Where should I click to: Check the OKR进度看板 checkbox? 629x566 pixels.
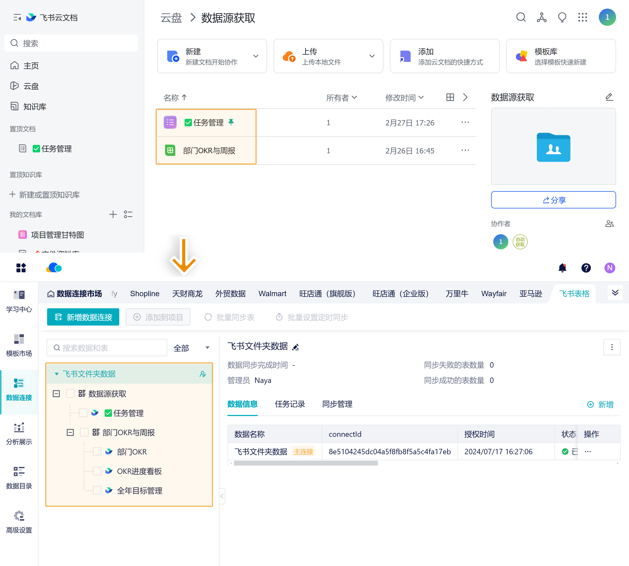[x=97, y=471]
